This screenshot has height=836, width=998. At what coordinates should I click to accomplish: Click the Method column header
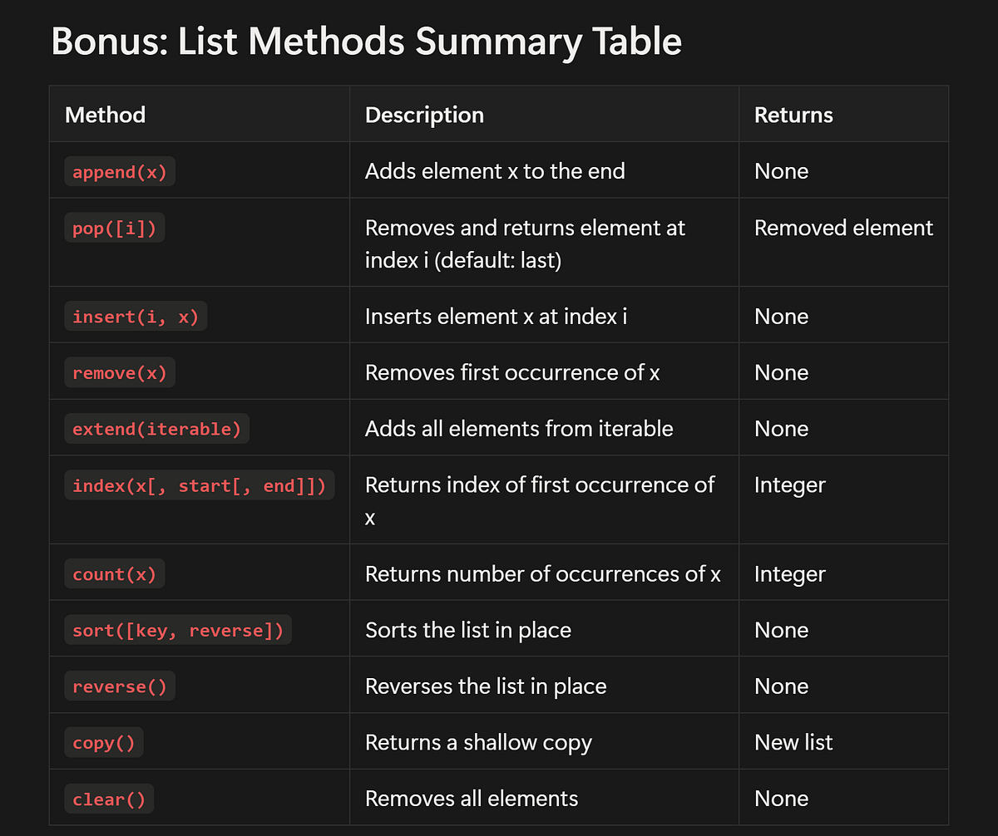(105, 115)
